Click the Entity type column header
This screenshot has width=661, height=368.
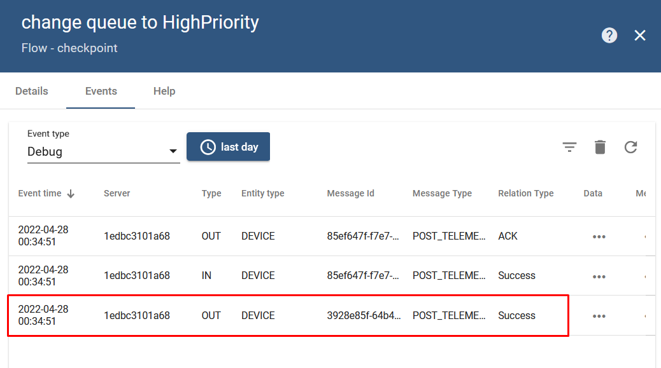(x=262, y=193)
